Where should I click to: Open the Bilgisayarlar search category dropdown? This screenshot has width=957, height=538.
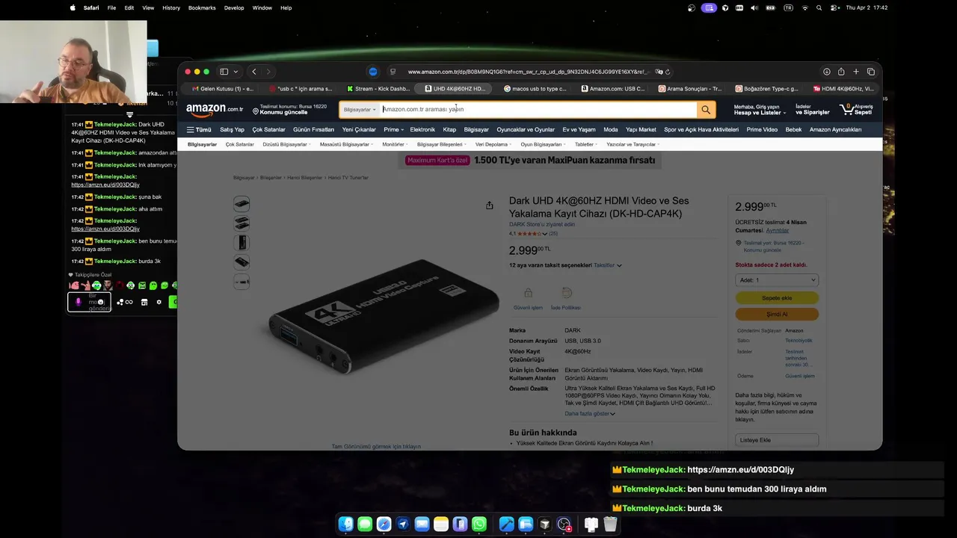360,110
